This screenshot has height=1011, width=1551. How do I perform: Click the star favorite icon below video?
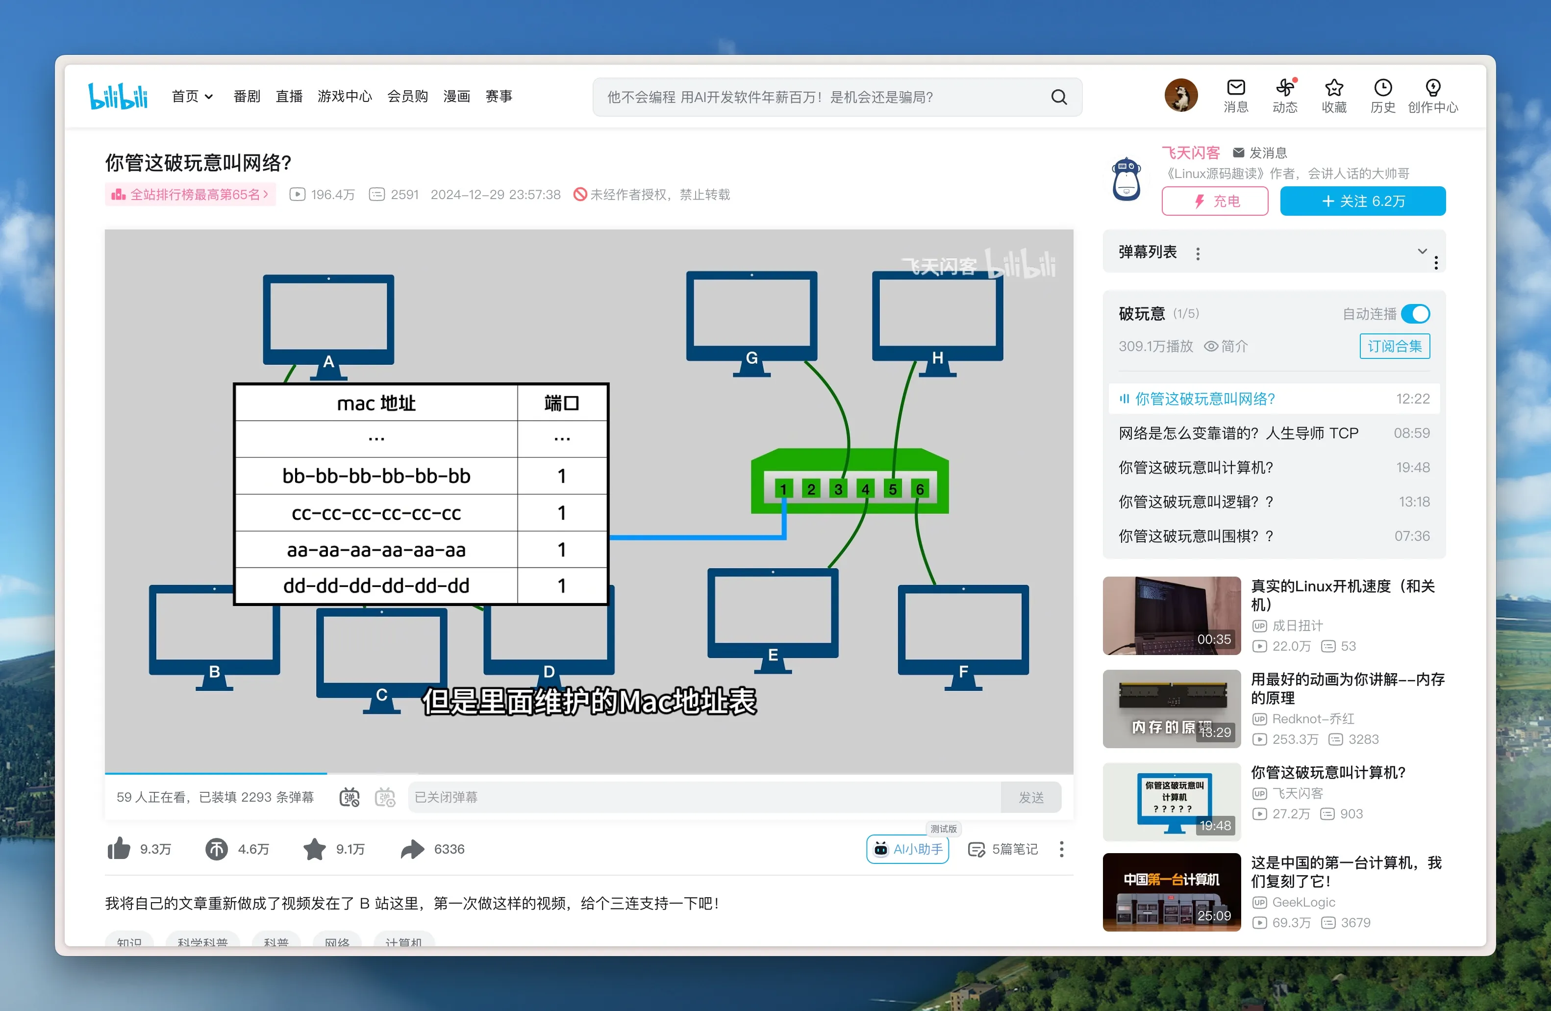[314, 849]
